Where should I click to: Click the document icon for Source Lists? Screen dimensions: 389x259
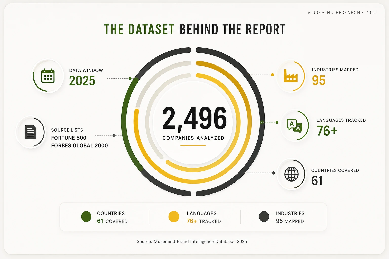[31, 132]
